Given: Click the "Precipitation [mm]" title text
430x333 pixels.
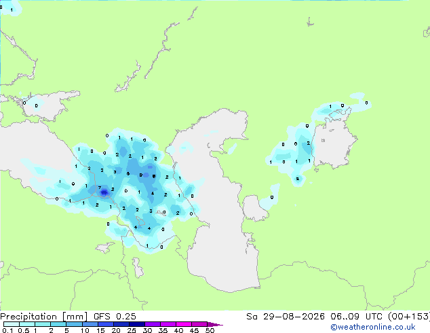Looking at the screenshot, I should point(44,317).
